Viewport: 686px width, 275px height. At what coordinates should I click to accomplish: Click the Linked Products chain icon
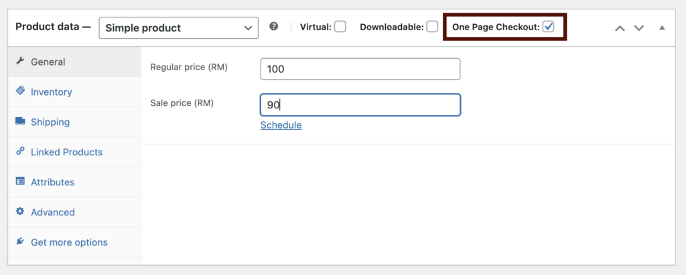[20, 151]
